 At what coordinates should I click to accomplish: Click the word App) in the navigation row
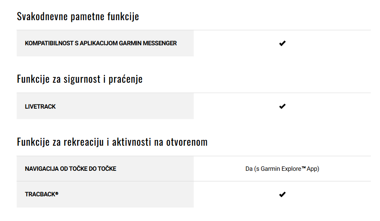(313, 169)
